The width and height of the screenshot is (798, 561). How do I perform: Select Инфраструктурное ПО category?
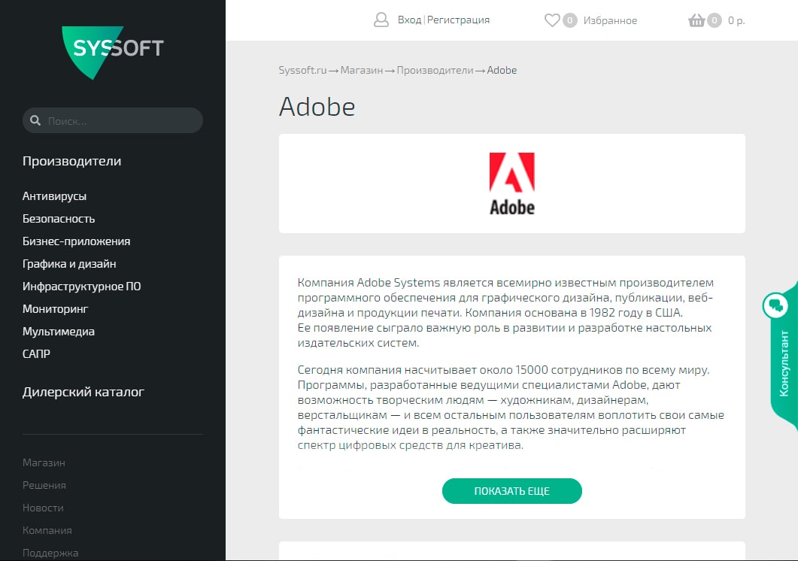click(x=81, y=286)
